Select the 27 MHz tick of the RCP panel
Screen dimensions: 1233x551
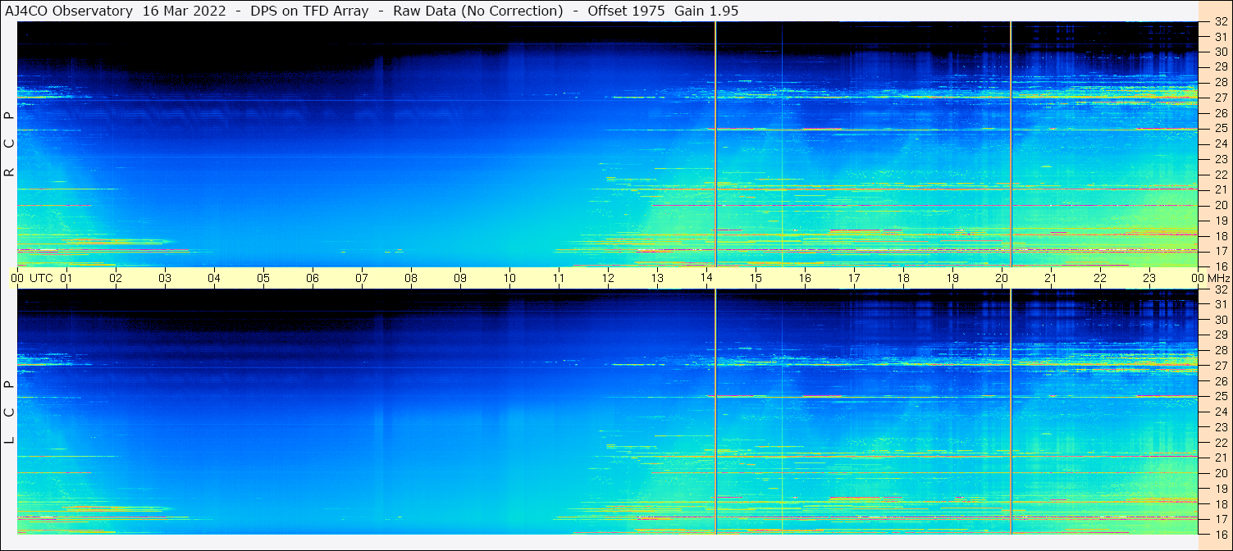point(1220,98)
